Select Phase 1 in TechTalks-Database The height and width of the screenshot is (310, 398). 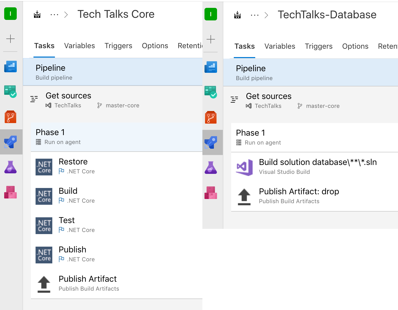(x=315, y=137)
